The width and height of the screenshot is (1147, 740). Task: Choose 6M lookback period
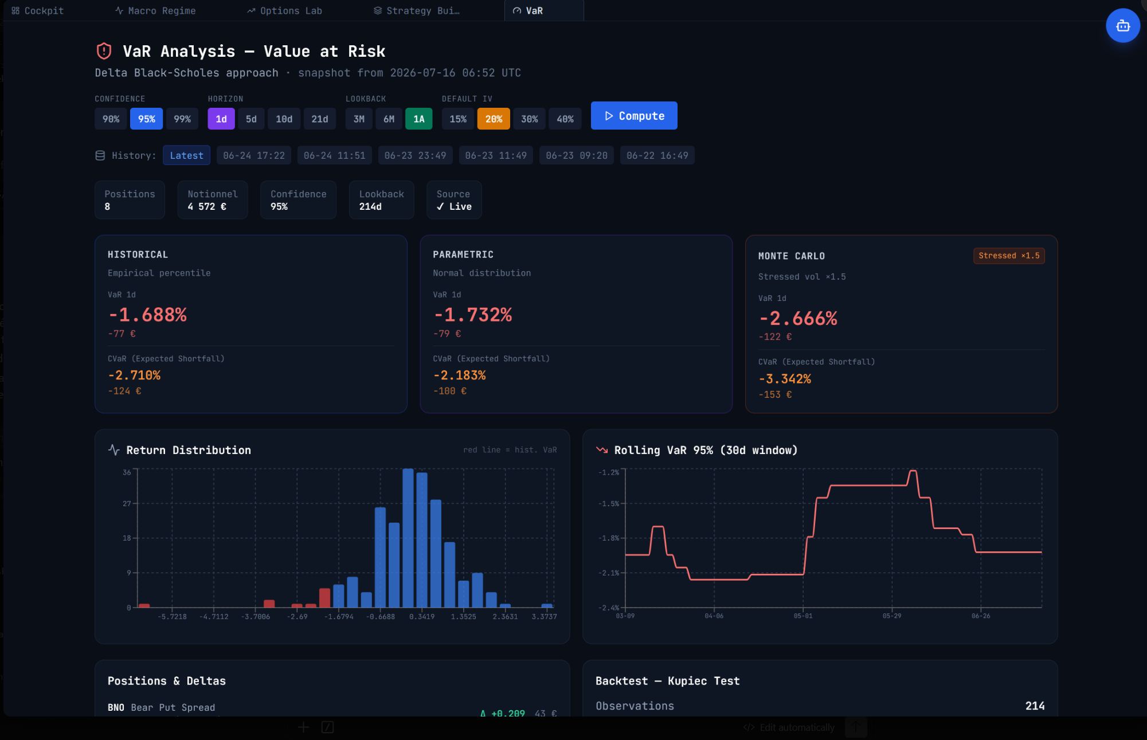[x=389, y=119]
